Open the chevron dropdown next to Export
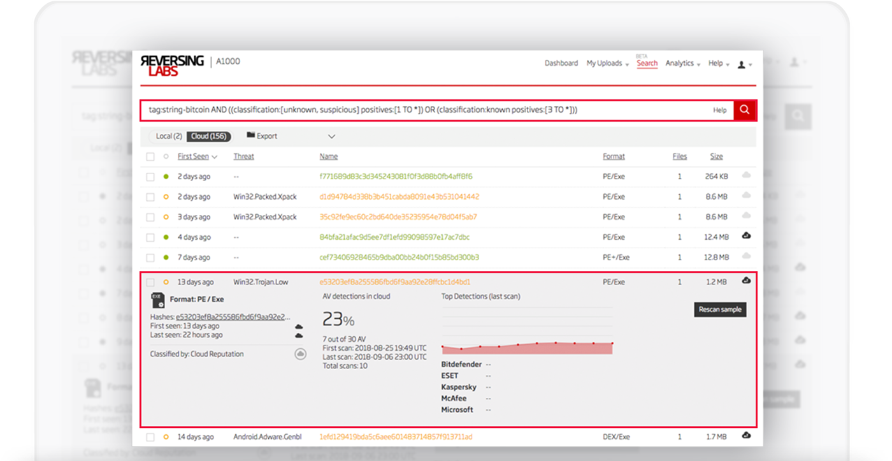Viewport: 892px width, 461px height. coord(331,136)
